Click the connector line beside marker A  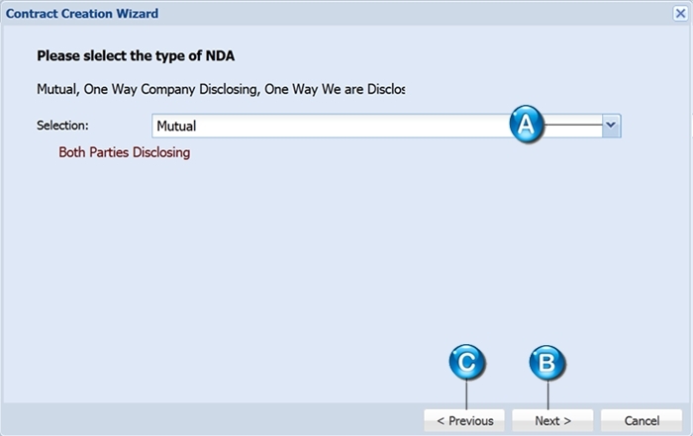click(573, 125)
